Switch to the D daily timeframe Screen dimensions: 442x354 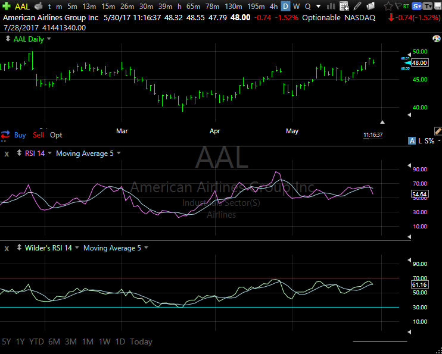(286, 6)
